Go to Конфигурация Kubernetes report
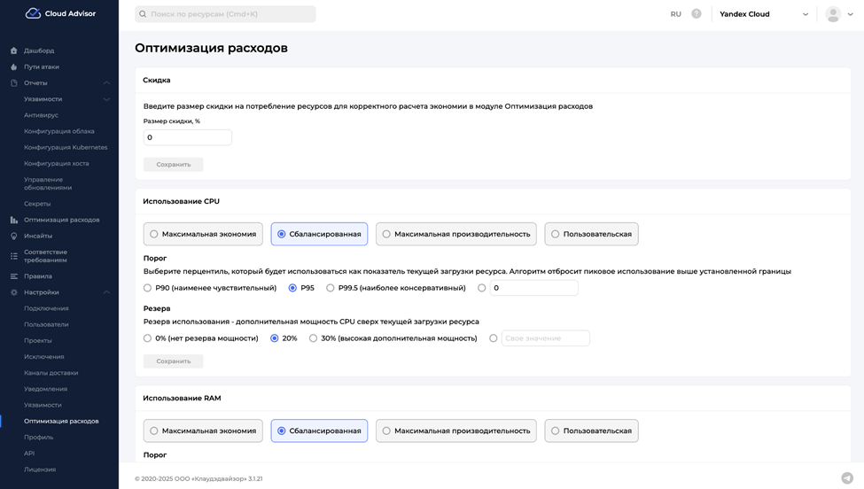The image size is (864, 489). (66, 147)
